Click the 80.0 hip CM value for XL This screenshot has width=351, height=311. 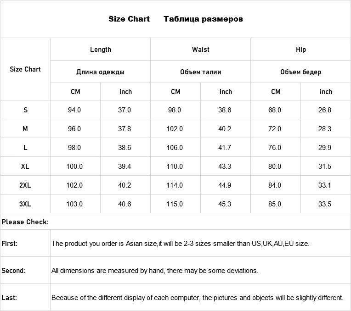275,167
